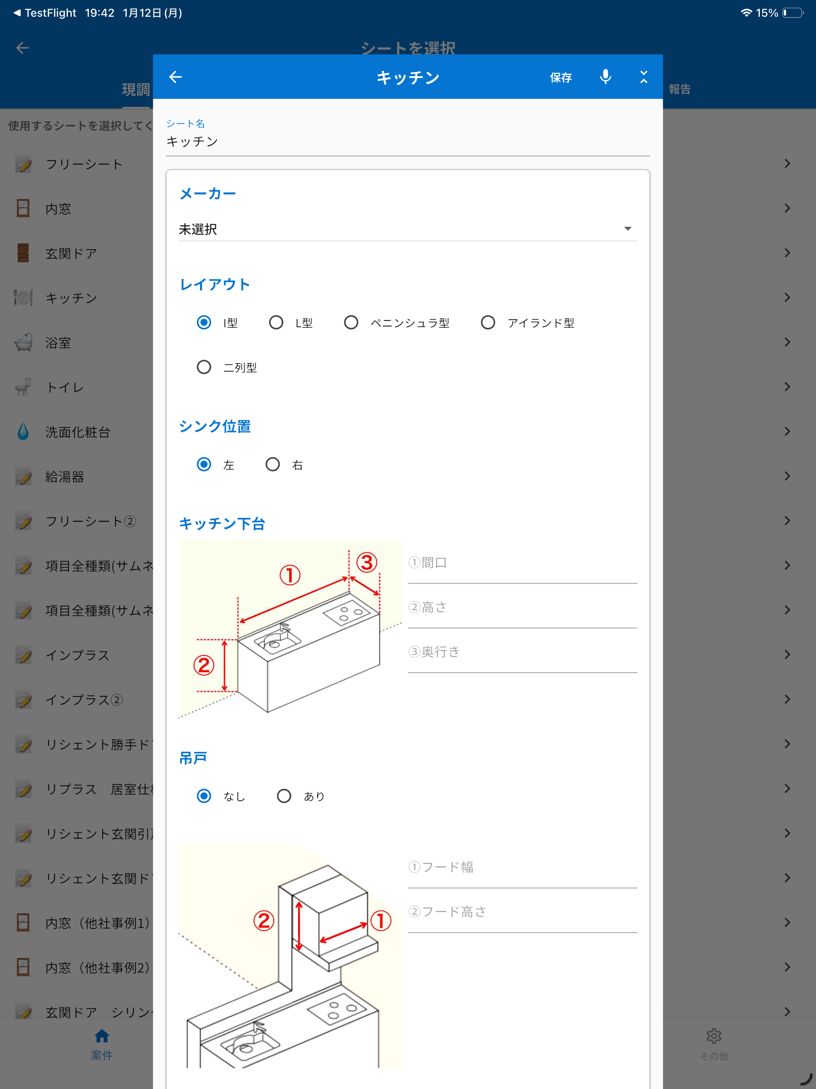Tap the トイレ toilet icon

pyautogui.click(x=23, y=387)
